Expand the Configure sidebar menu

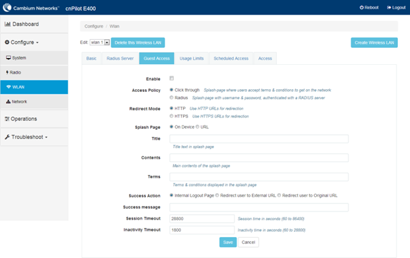[34, 42]
